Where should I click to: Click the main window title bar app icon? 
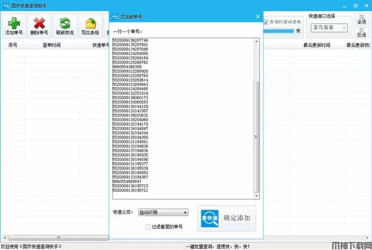pyautogui.click(x=6, y=6)
